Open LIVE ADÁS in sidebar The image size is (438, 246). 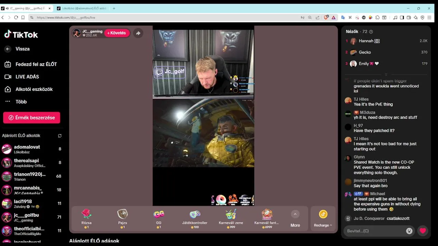tap(22, 77)
